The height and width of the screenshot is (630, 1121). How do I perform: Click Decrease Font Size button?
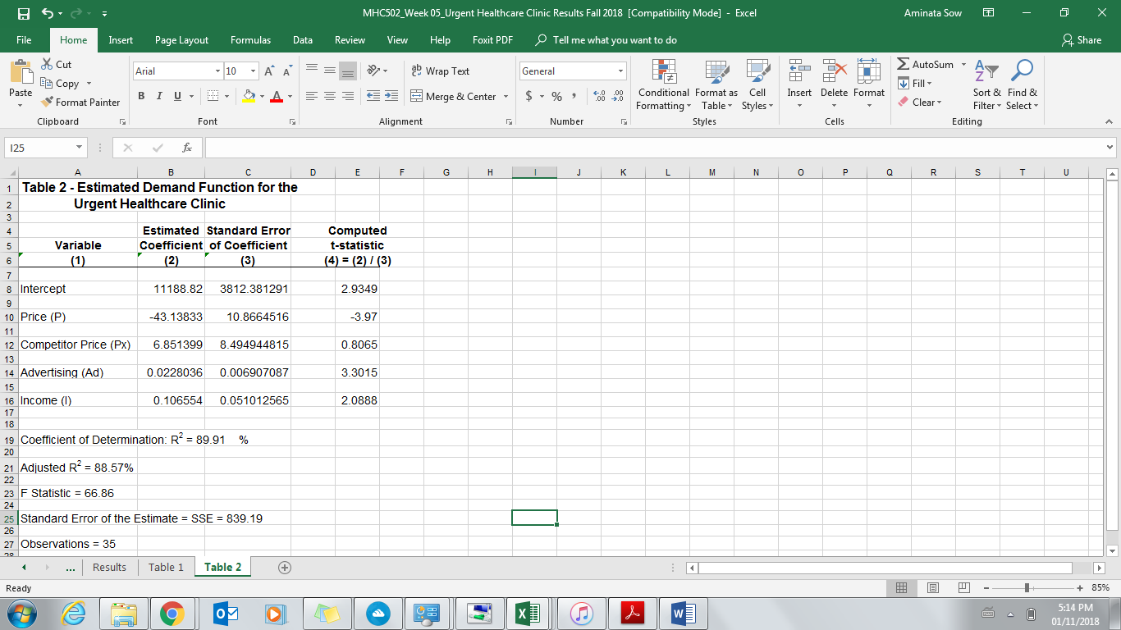tap(289, 71)
